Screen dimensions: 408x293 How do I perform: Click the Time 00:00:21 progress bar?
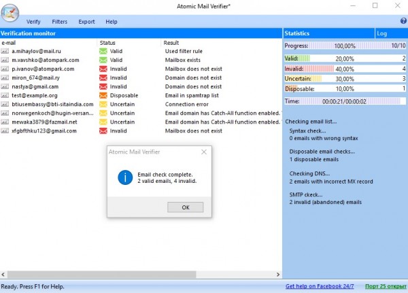tap(345, 101)
